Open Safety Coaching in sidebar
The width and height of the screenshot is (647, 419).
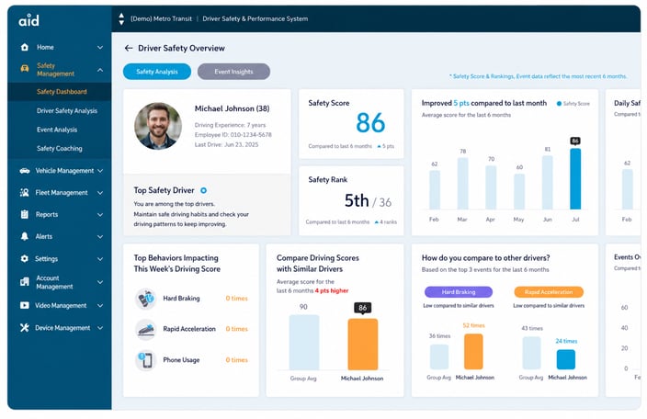point(60,149)
